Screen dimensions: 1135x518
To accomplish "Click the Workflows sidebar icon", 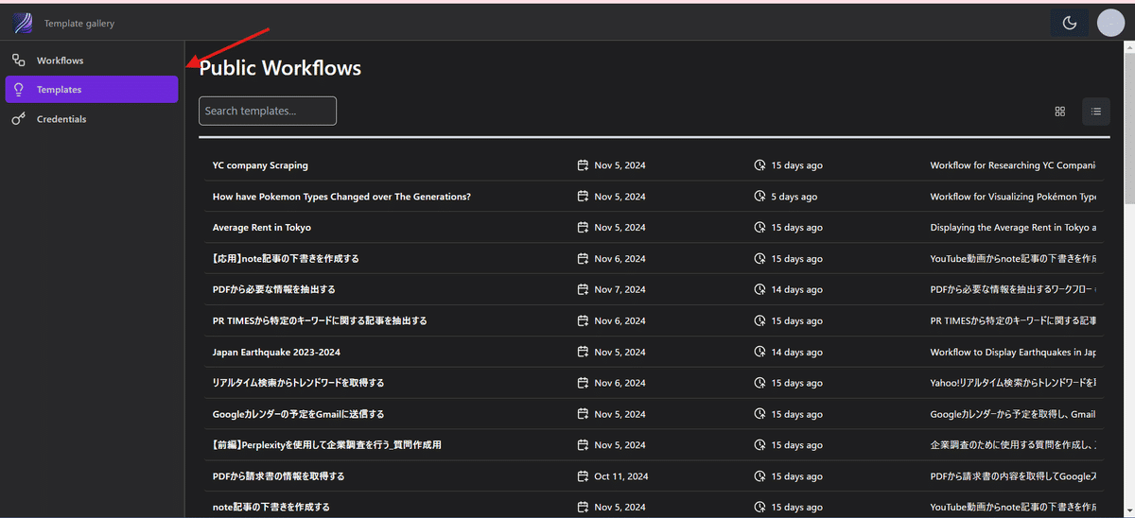I will 18,60.
